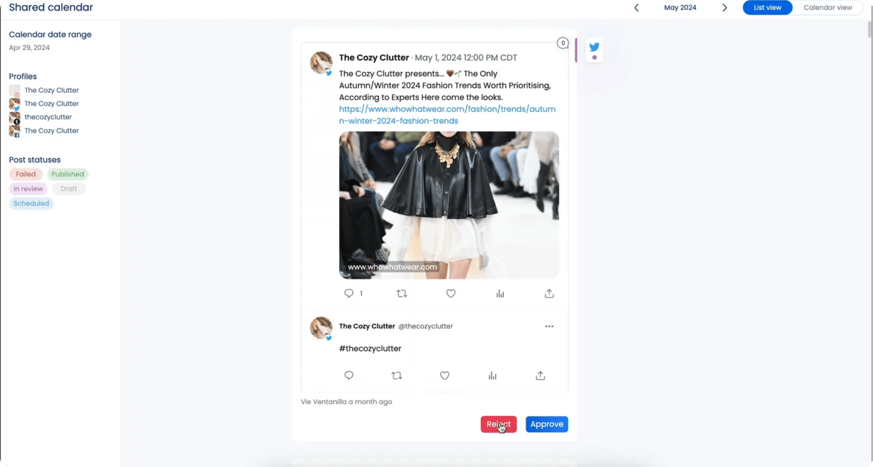Click the share icon on the #thecozyclutter reply
The height and width of the screenshot is (467, 873).
(540, 375)
